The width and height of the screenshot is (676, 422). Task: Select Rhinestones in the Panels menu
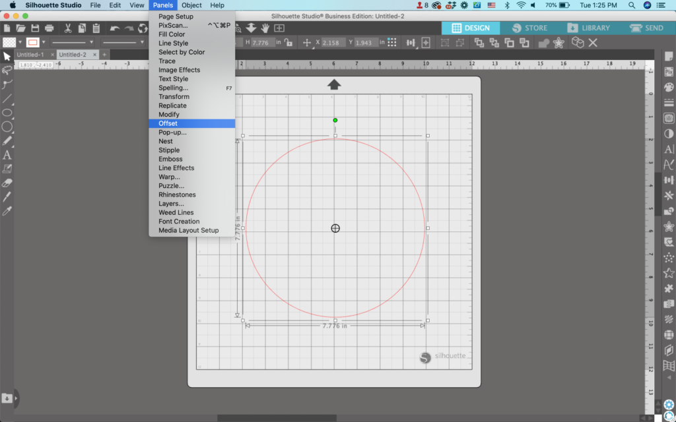pyautogui.click(x=192, y=195)
